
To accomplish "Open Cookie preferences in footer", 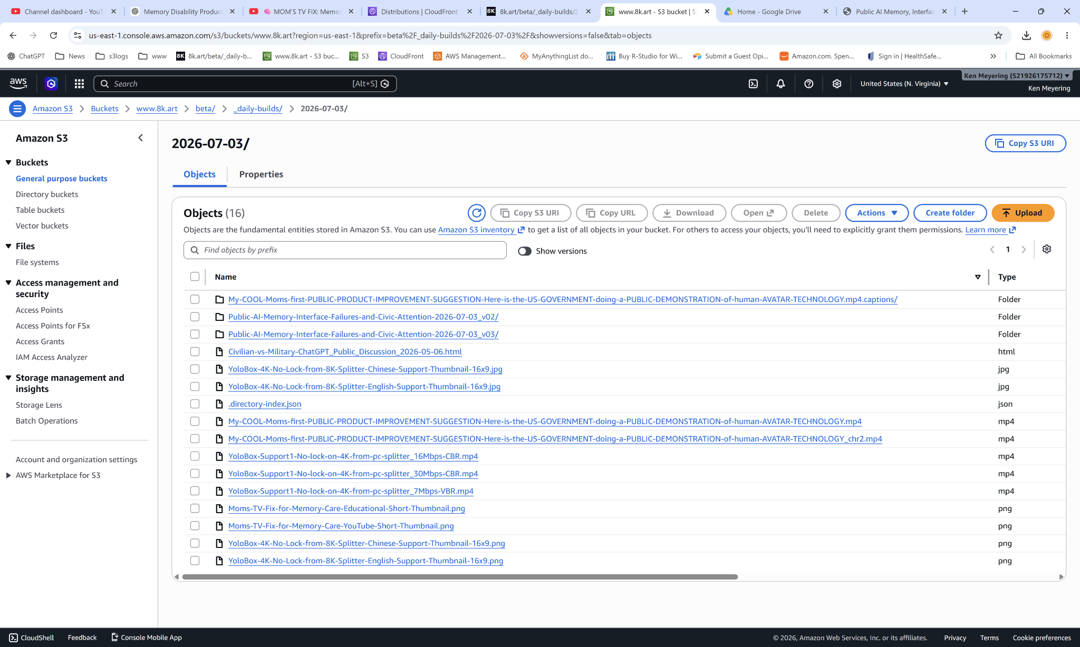I will point(1042,638).
